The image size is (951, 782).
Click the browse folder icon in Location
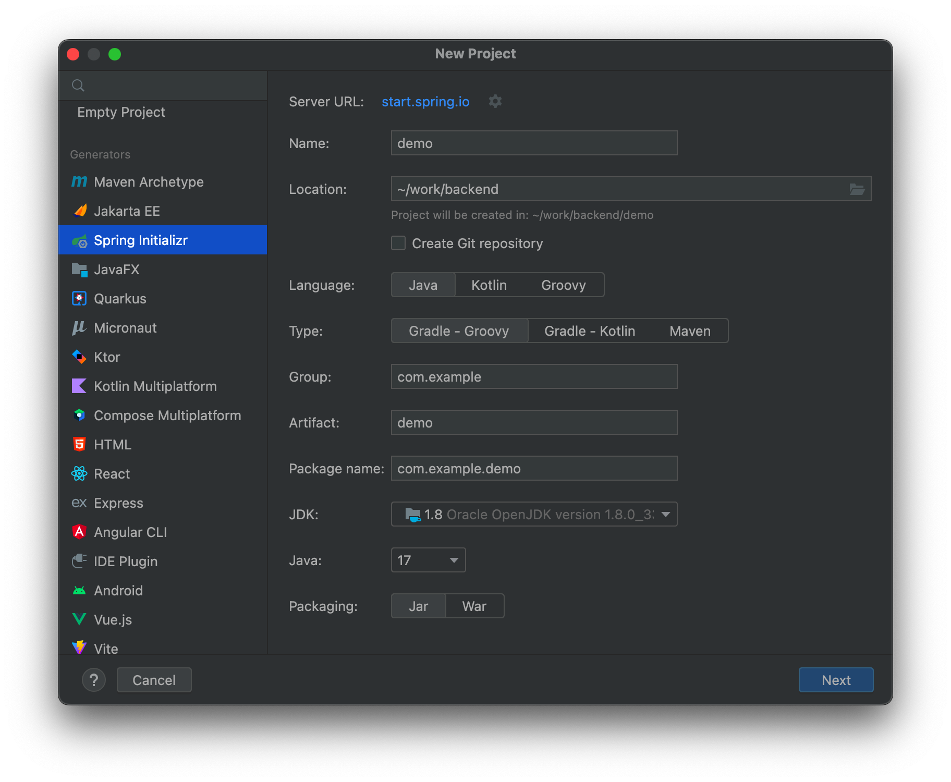pyautogui.click(x=857, y=189)
